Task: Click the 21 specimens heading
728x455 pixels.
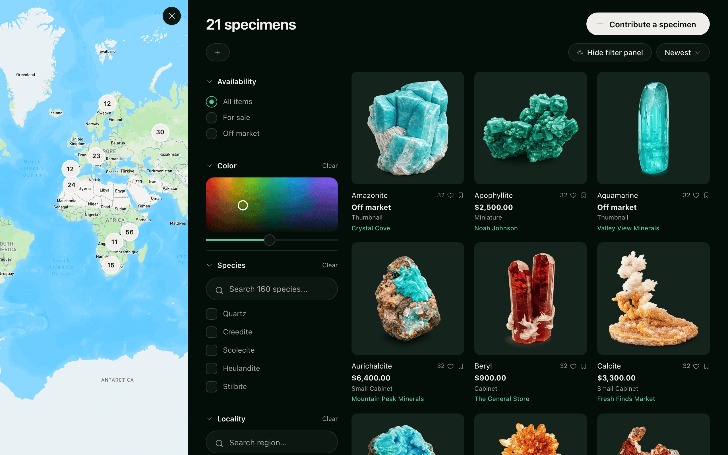Action: pyautogui.click(x=251, y=24)
